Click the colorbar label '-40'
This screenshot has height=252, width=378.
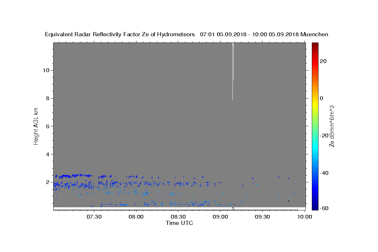[x=324, y=173]
